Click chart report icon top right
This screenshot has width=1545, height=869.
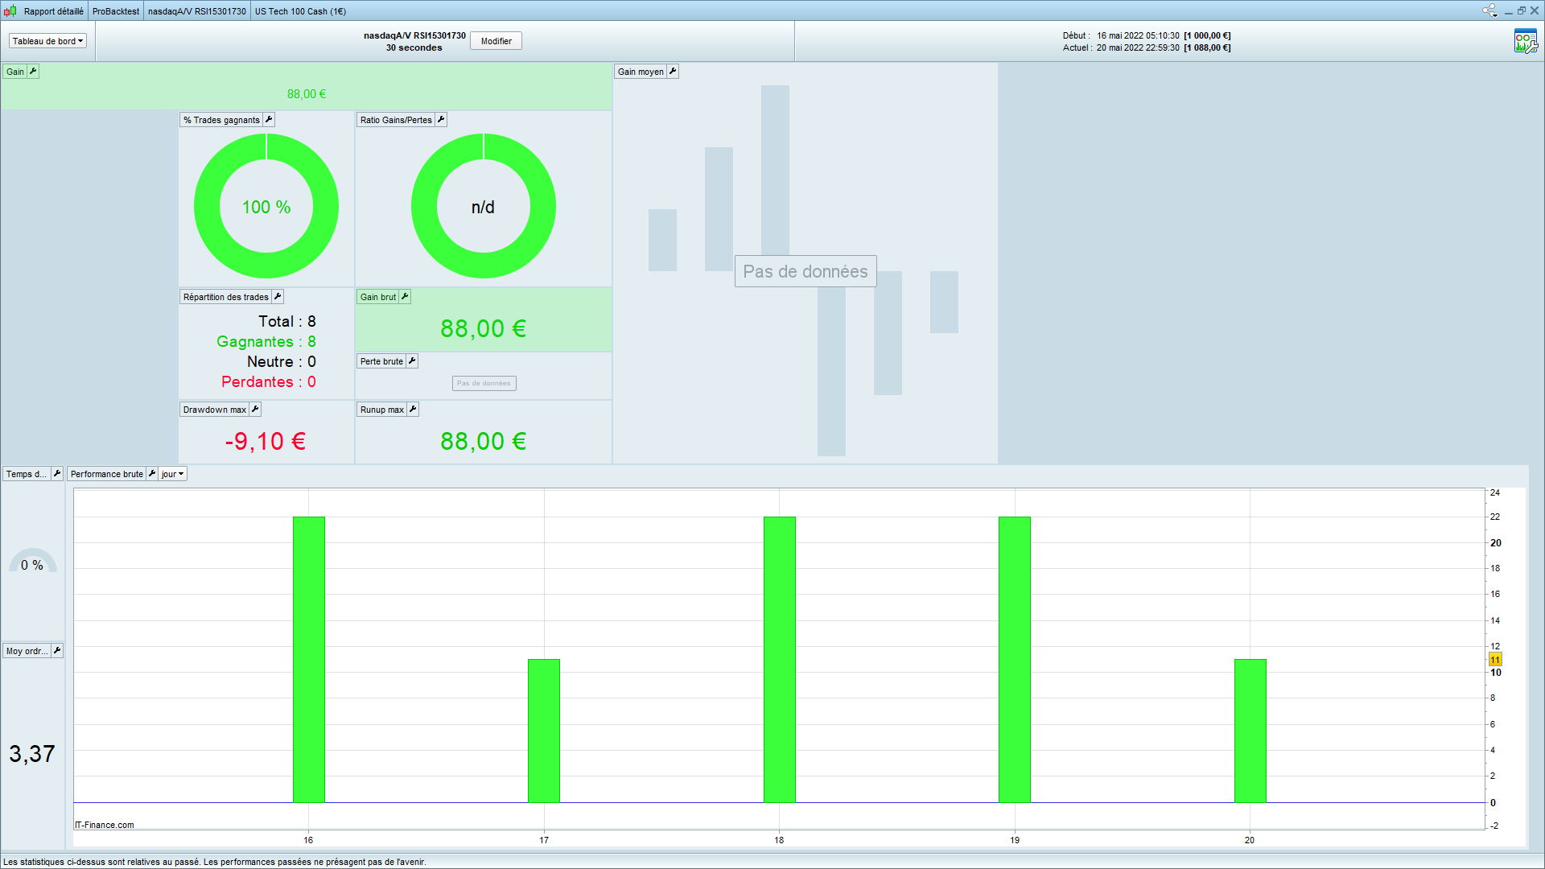(x=1525, y=41)
